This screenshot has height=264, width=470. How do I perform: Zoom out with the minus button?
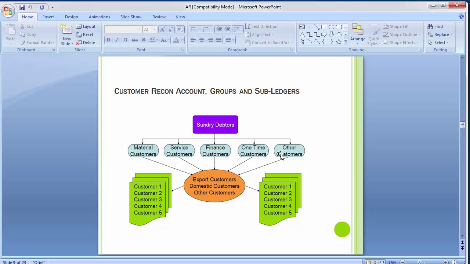pyautogui.click(x=402, y=262)
